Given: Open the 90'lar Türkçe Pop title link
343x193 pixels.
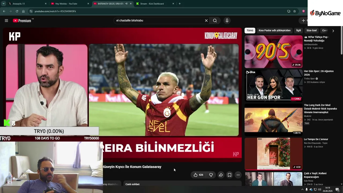Looking at the screenshot, I should [x=316, y=39].
